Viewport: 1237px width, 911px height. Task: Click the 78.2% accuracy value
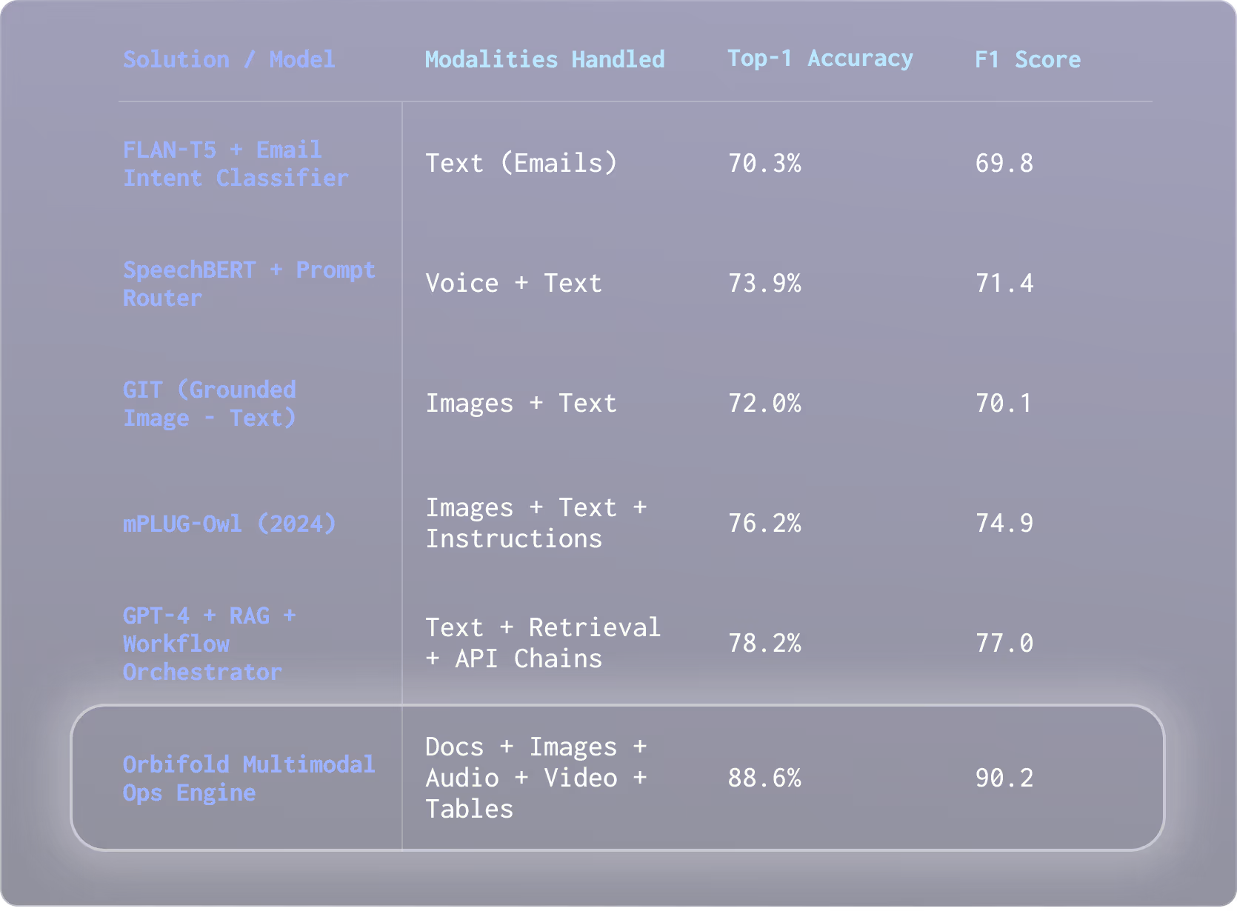(764, 643)
